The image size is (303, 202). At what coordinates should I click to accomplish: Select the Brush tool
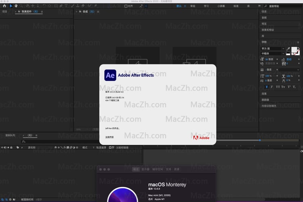pos(73,6)
